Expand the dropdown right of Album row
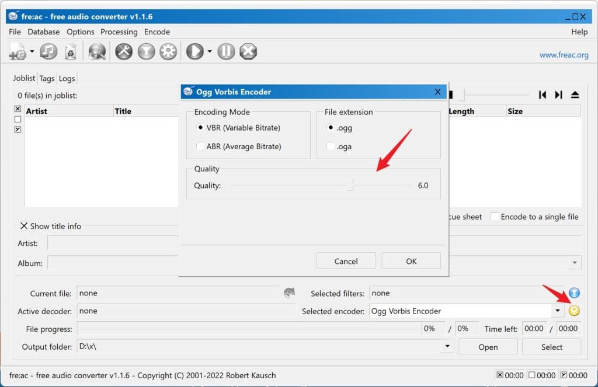 pos(575,263)
